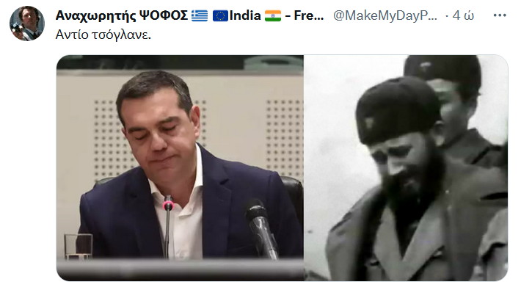Click the truncated "– Fre..." name text
521x301 pixels.
(305, 15)
